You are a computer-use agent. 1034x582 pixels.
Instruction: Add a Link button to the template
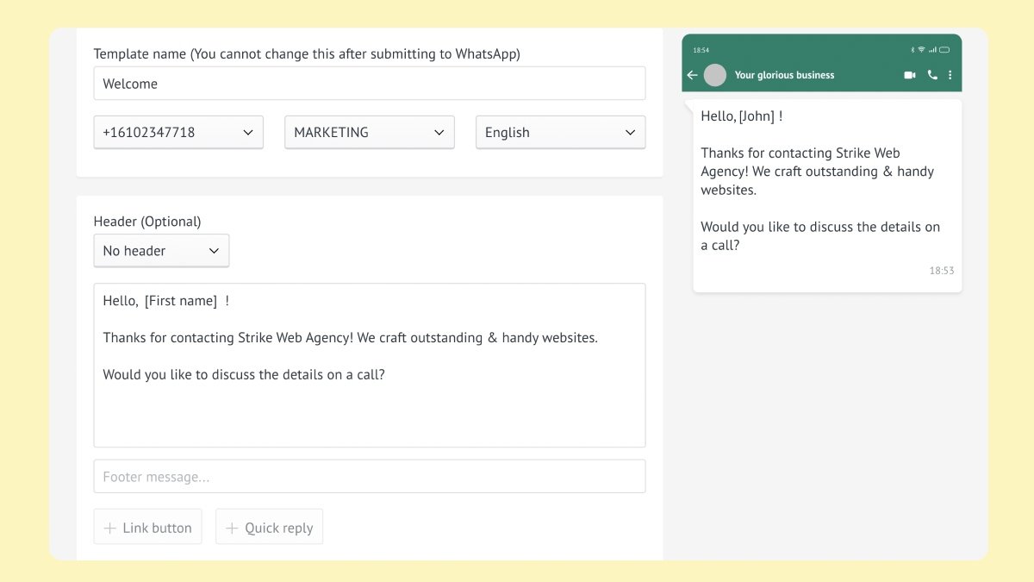click(x=147, y=526)
